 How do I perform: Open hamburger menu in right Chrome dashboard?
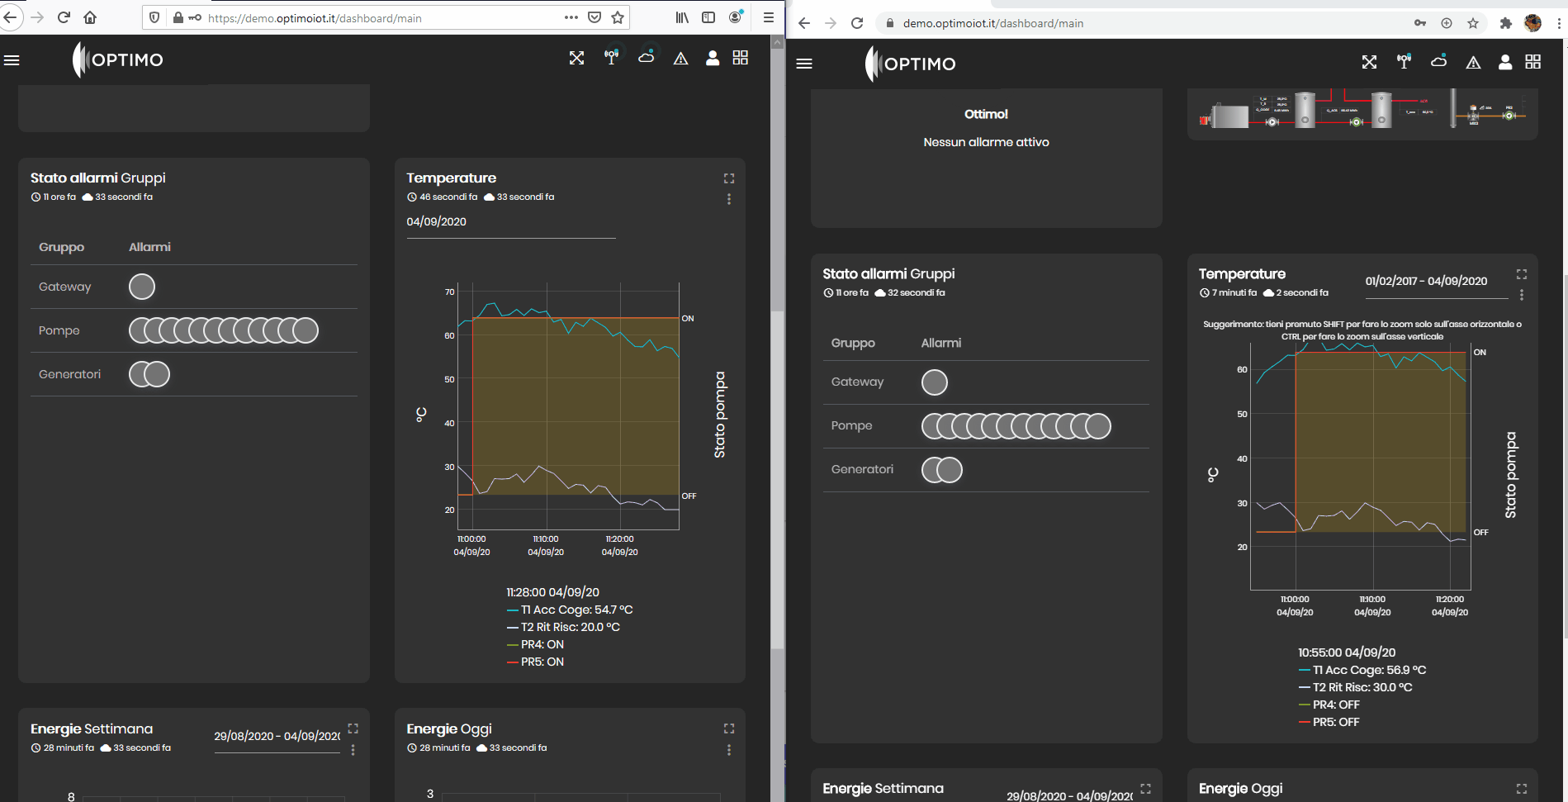pyautogui.click(x=804, y=64)
